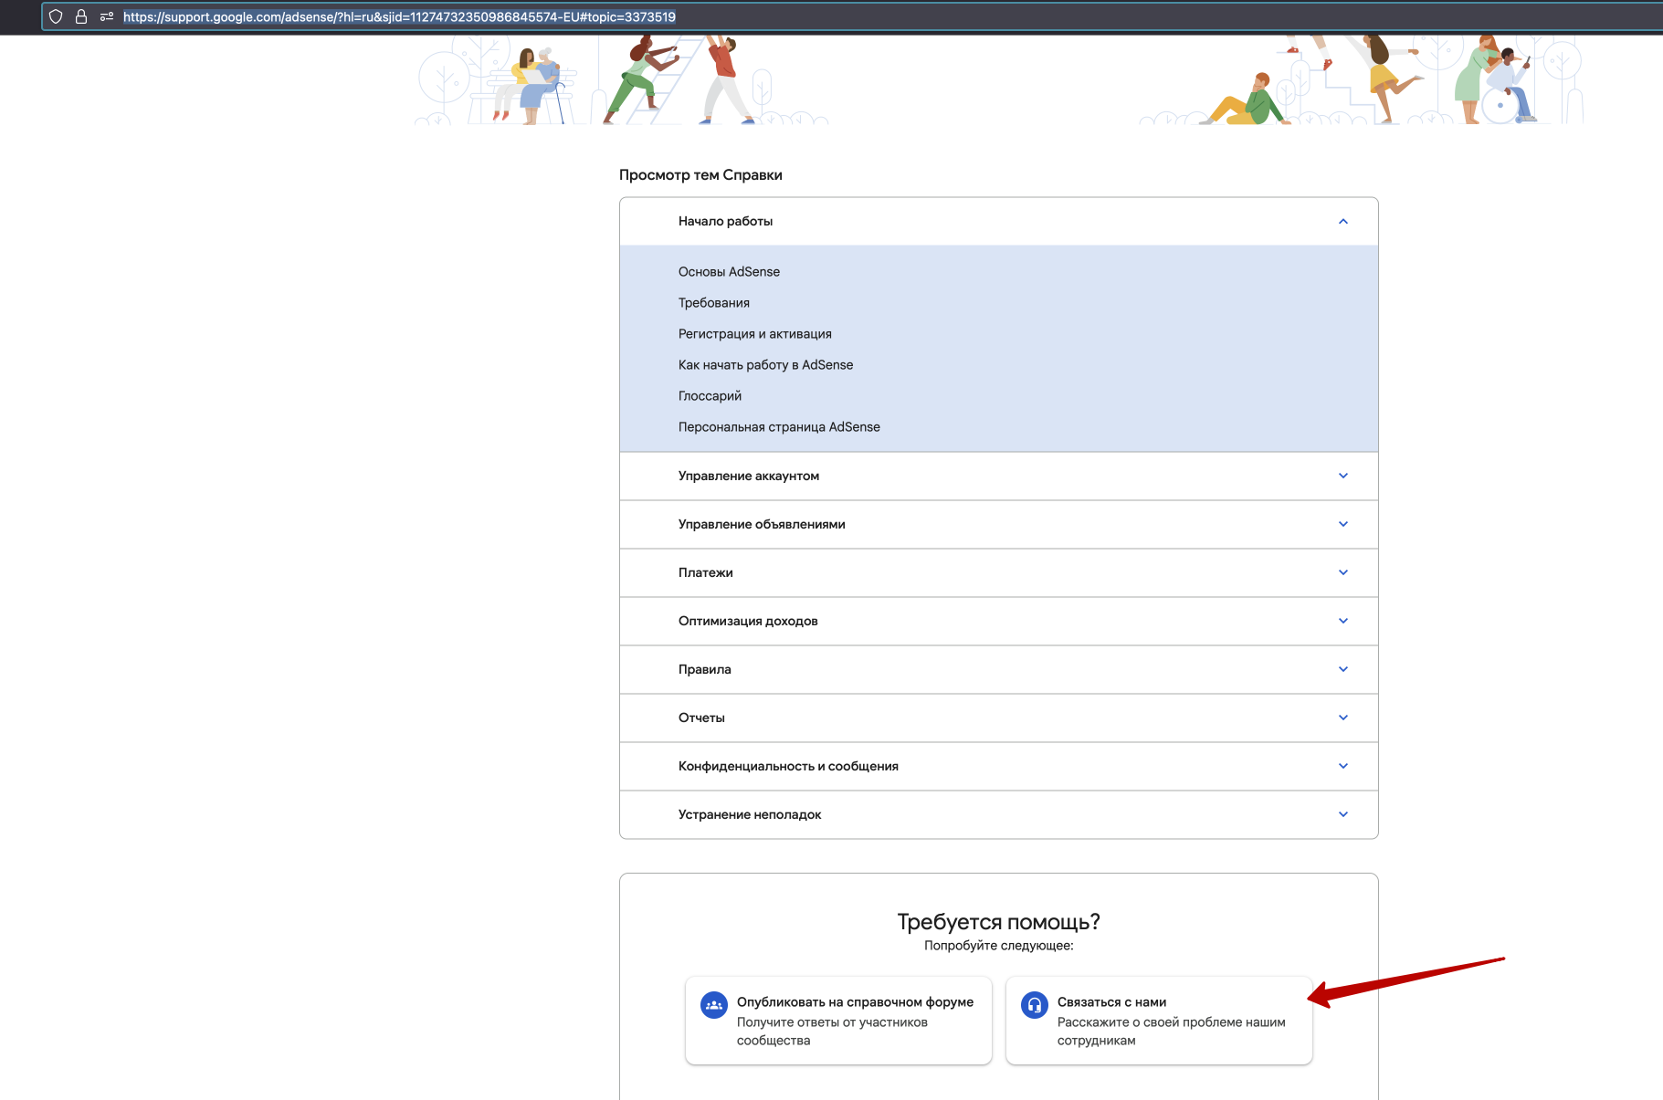
Task: Click the Оптимизация доходов topic title
Action: click(x=748, y=621)
